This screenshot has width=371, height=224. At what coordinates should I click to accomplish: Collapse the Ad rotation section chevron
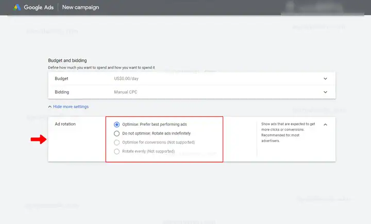325,125
